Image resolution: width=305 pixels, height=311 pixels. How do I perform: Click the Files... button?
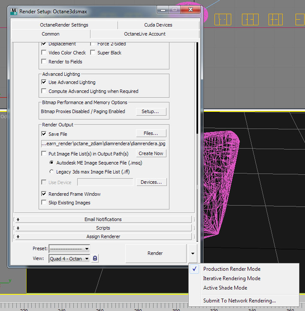tap(151, 133)
